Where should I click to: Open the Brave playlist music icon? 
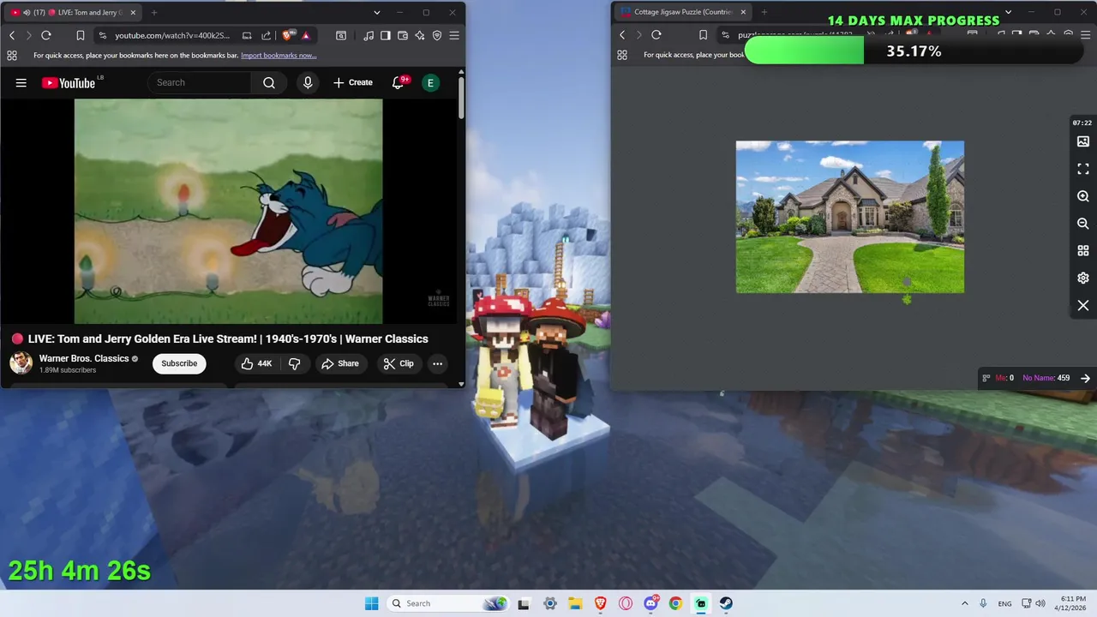pyautogui.click(x=369, y=35)
